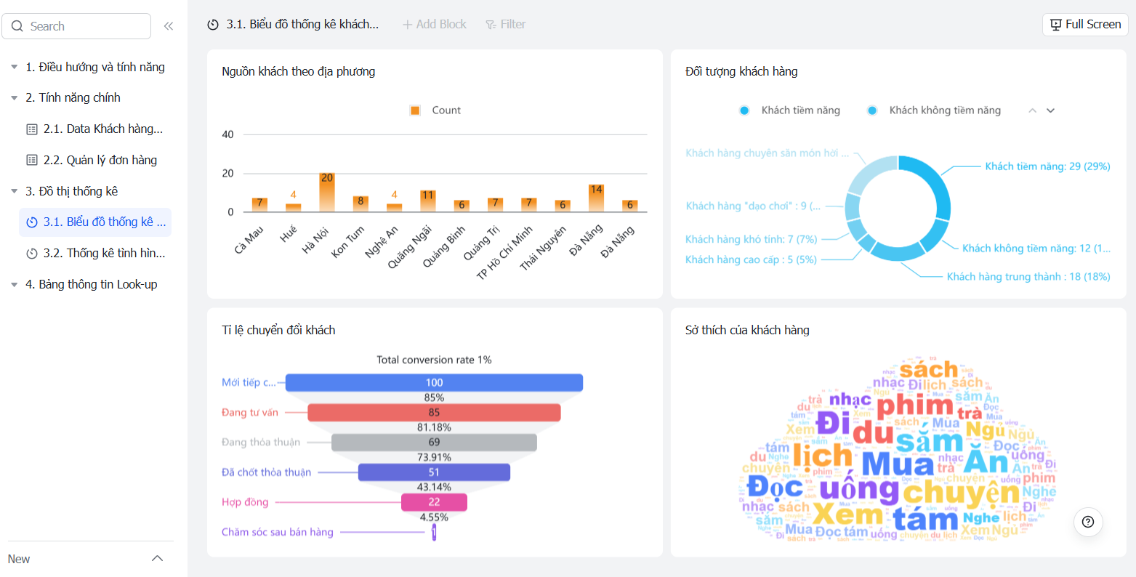Open 2.2. Quản lý đơn hàng page
This screenshot has height=577, width=1136.
click(94, 160)
